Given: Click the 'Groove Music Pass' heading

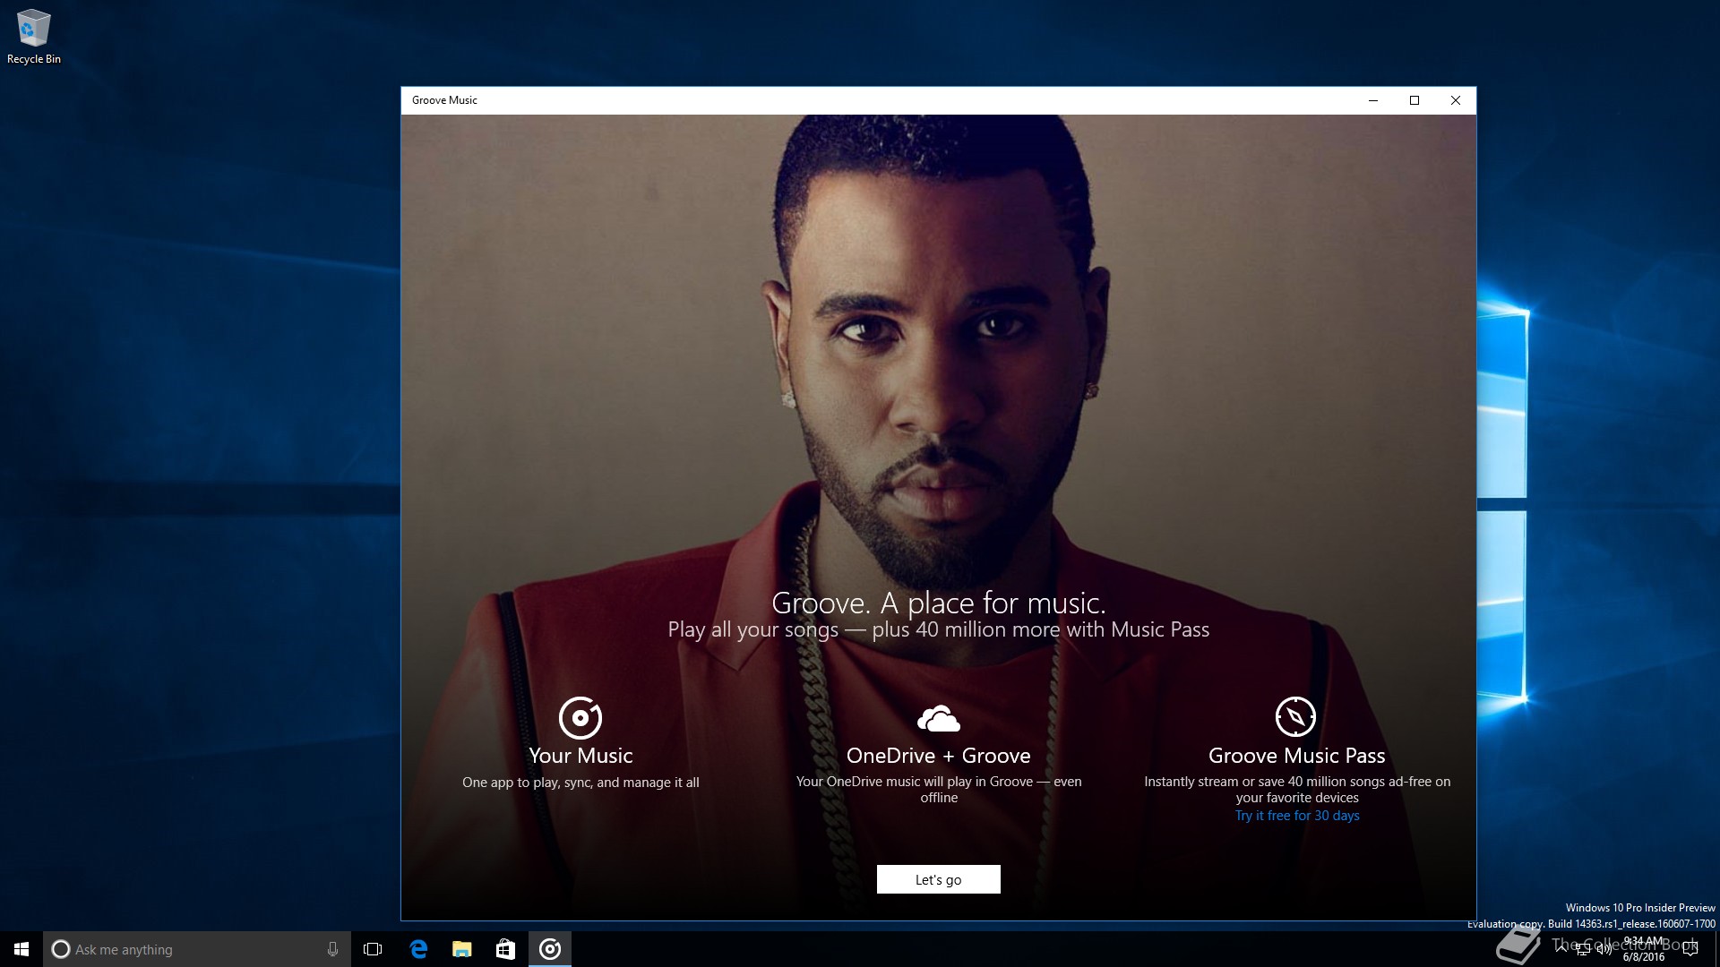Looking at the screenshot, I should coord(1296,756).
